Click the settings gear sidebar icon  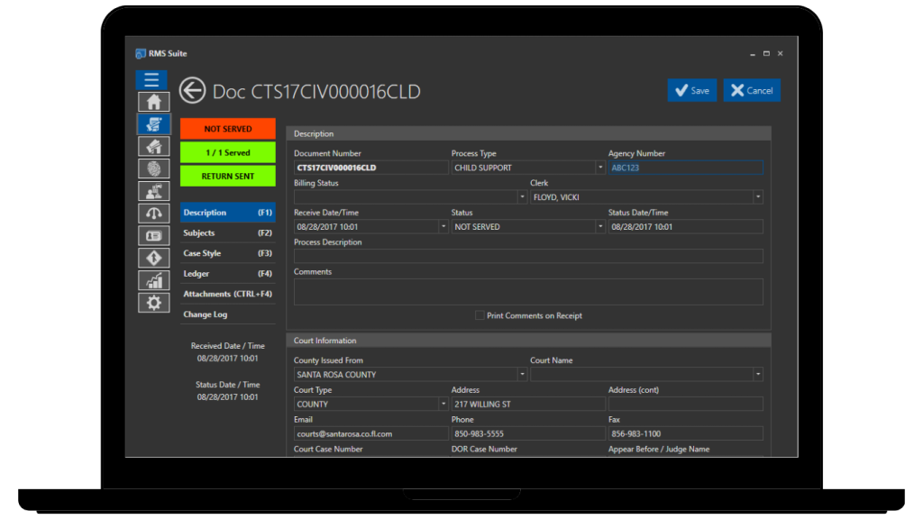[153, 302]
